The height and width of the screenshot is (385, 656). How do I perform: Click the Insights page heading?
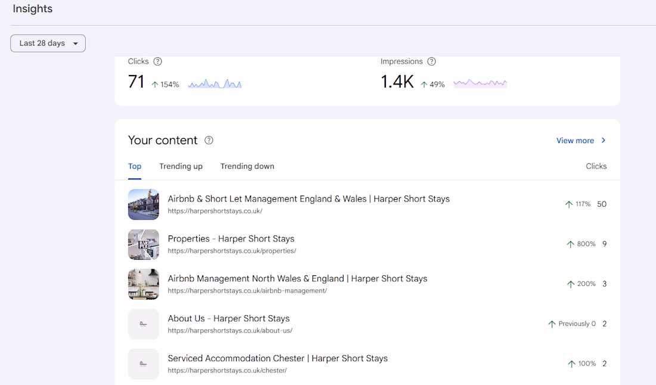coord(33,9)
